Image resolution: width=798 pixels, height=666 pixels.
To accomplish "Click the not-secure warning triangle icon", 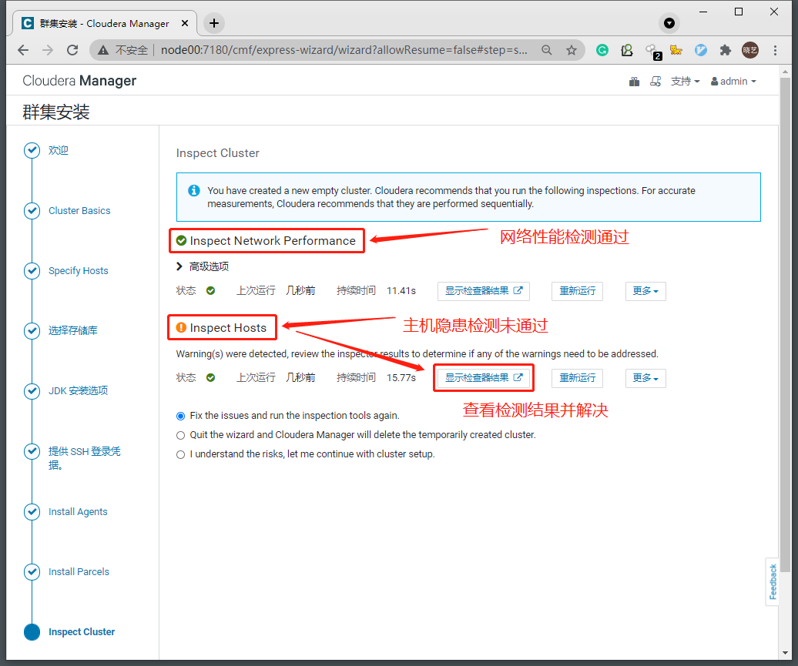I will click(x=103, y=50).
